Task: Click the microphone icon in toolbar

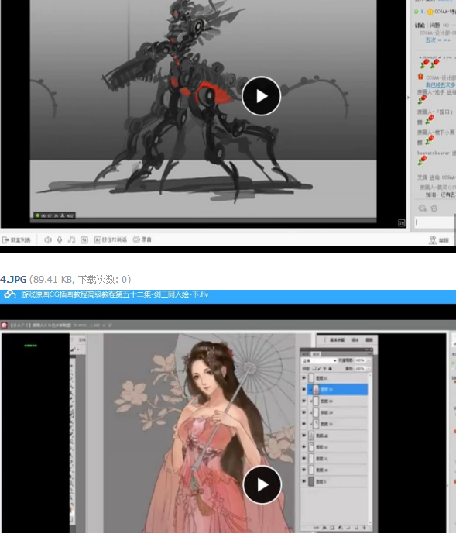Action: click(60, 239)
